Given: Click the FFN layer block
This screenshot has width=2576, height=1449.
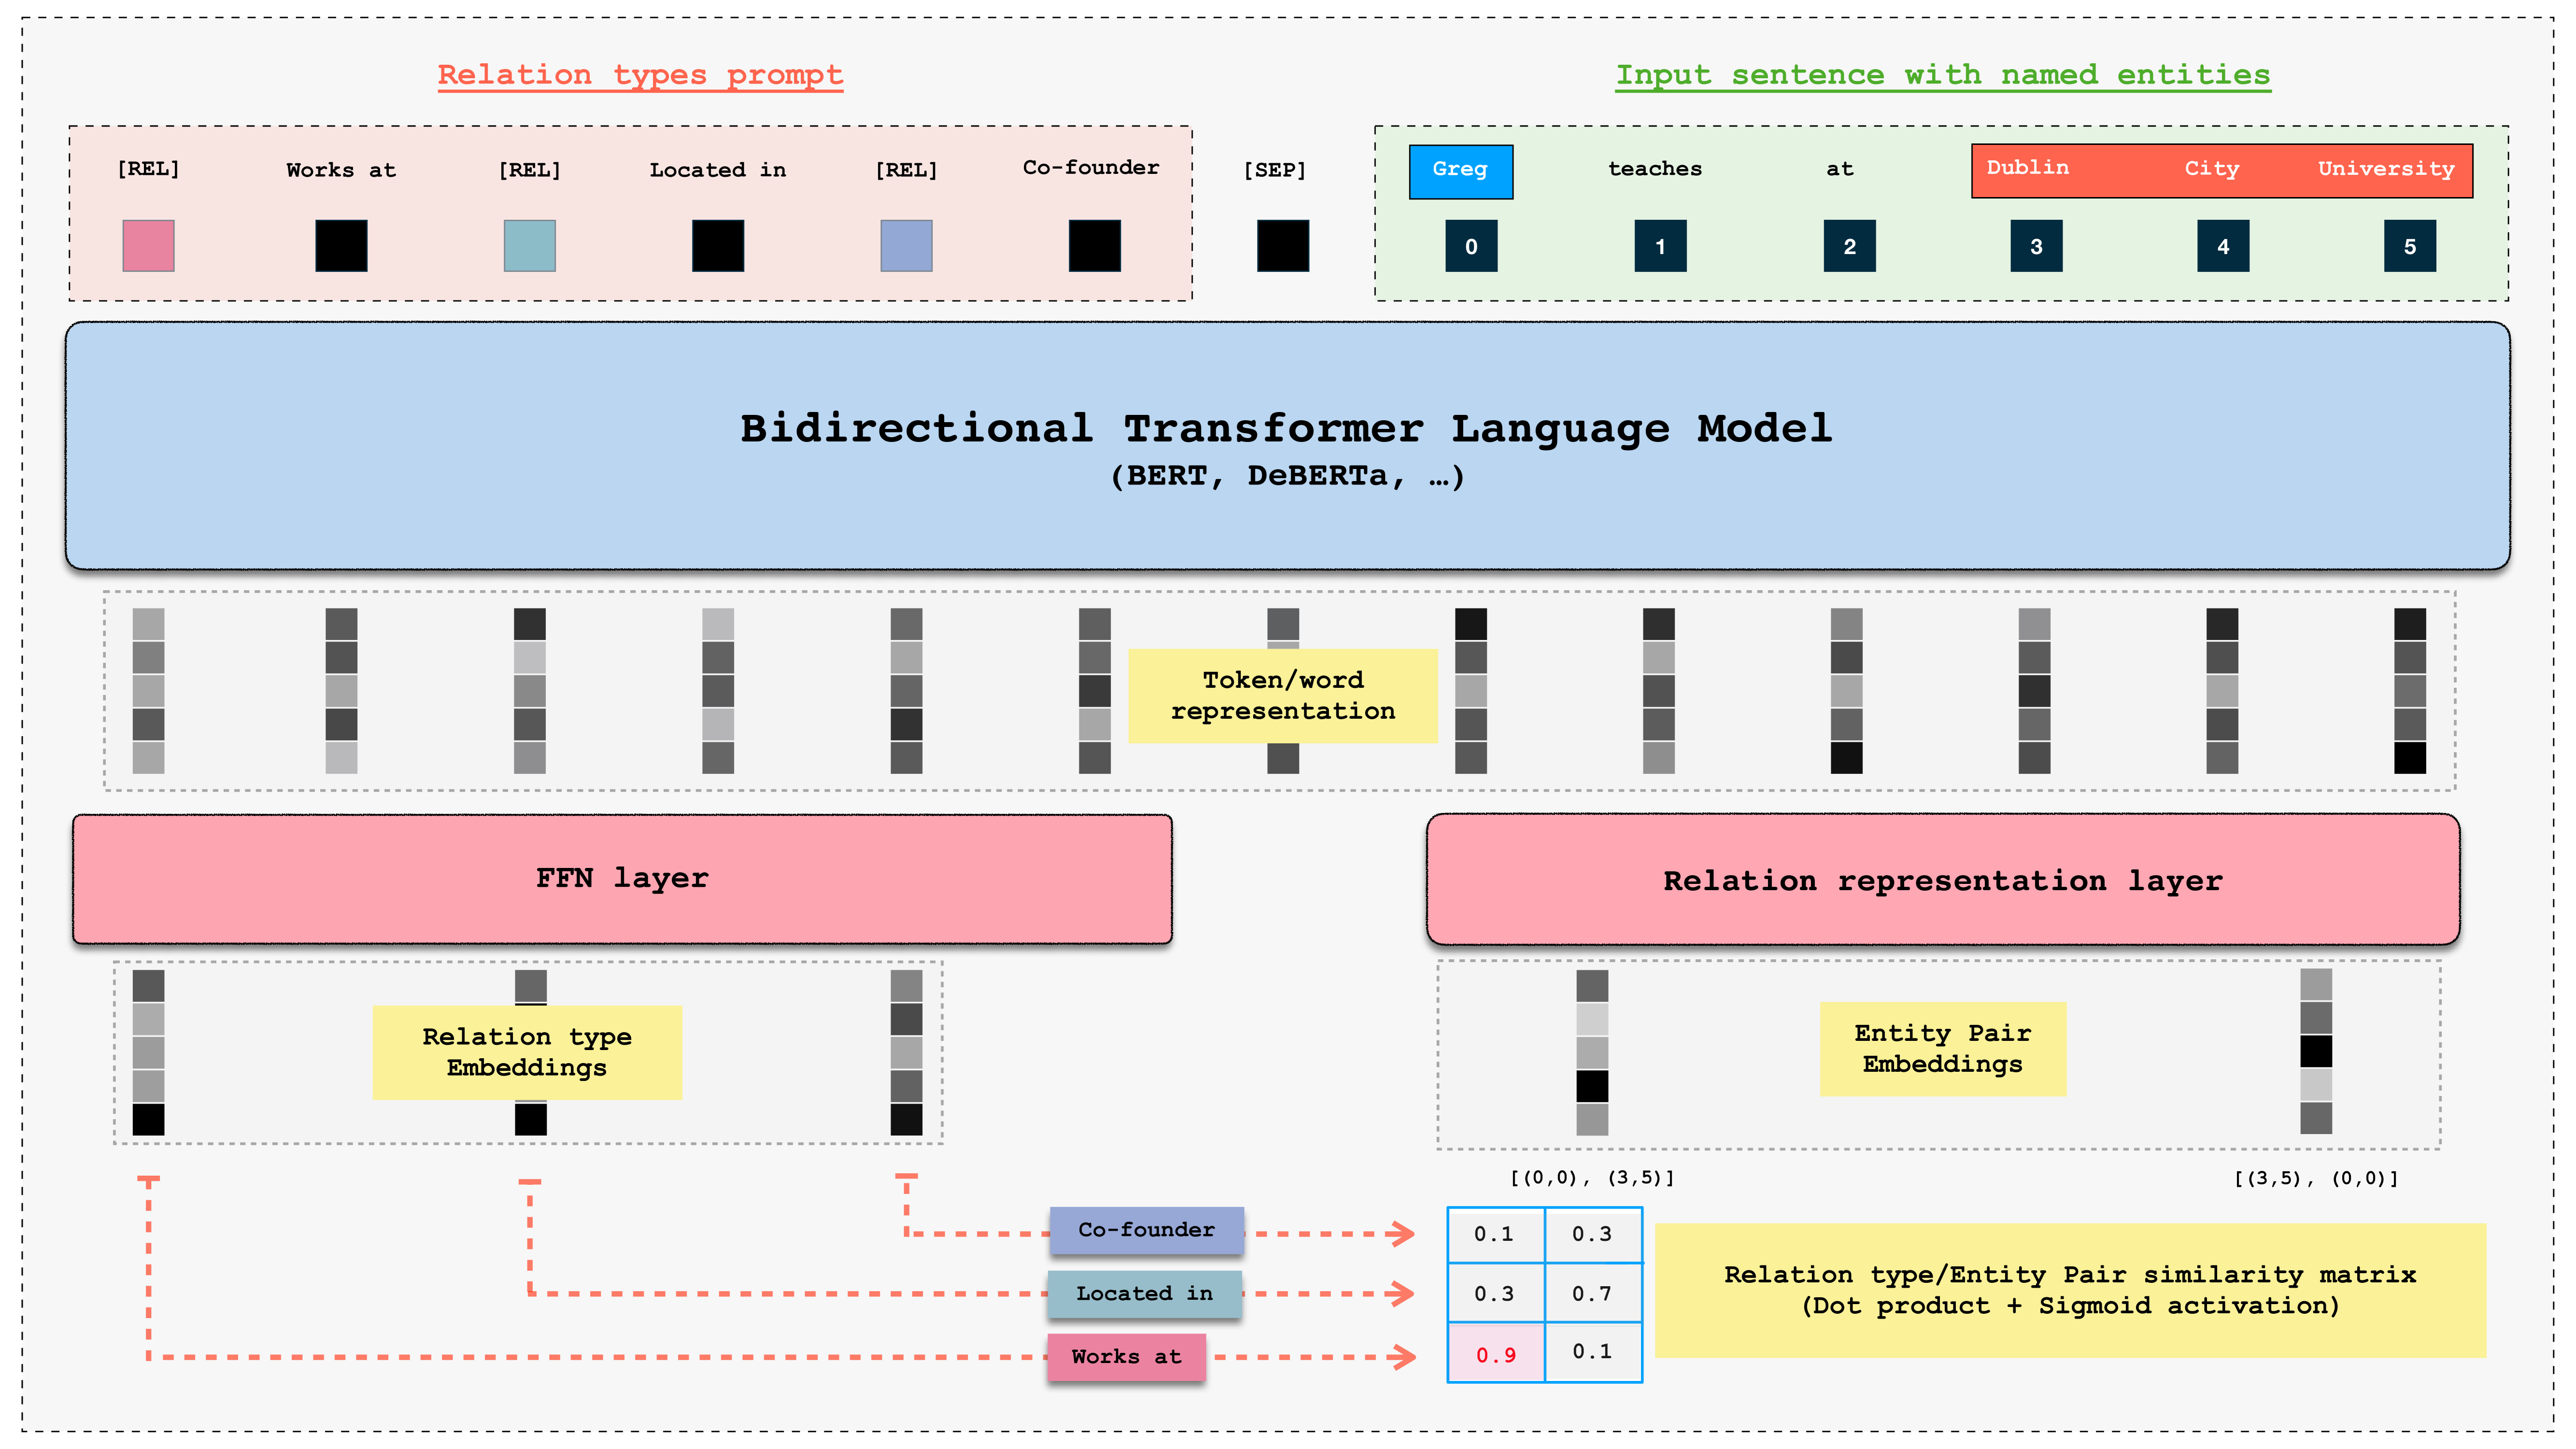Looking at the screenshot, I should pyautogui.click(x=622, y=879).
